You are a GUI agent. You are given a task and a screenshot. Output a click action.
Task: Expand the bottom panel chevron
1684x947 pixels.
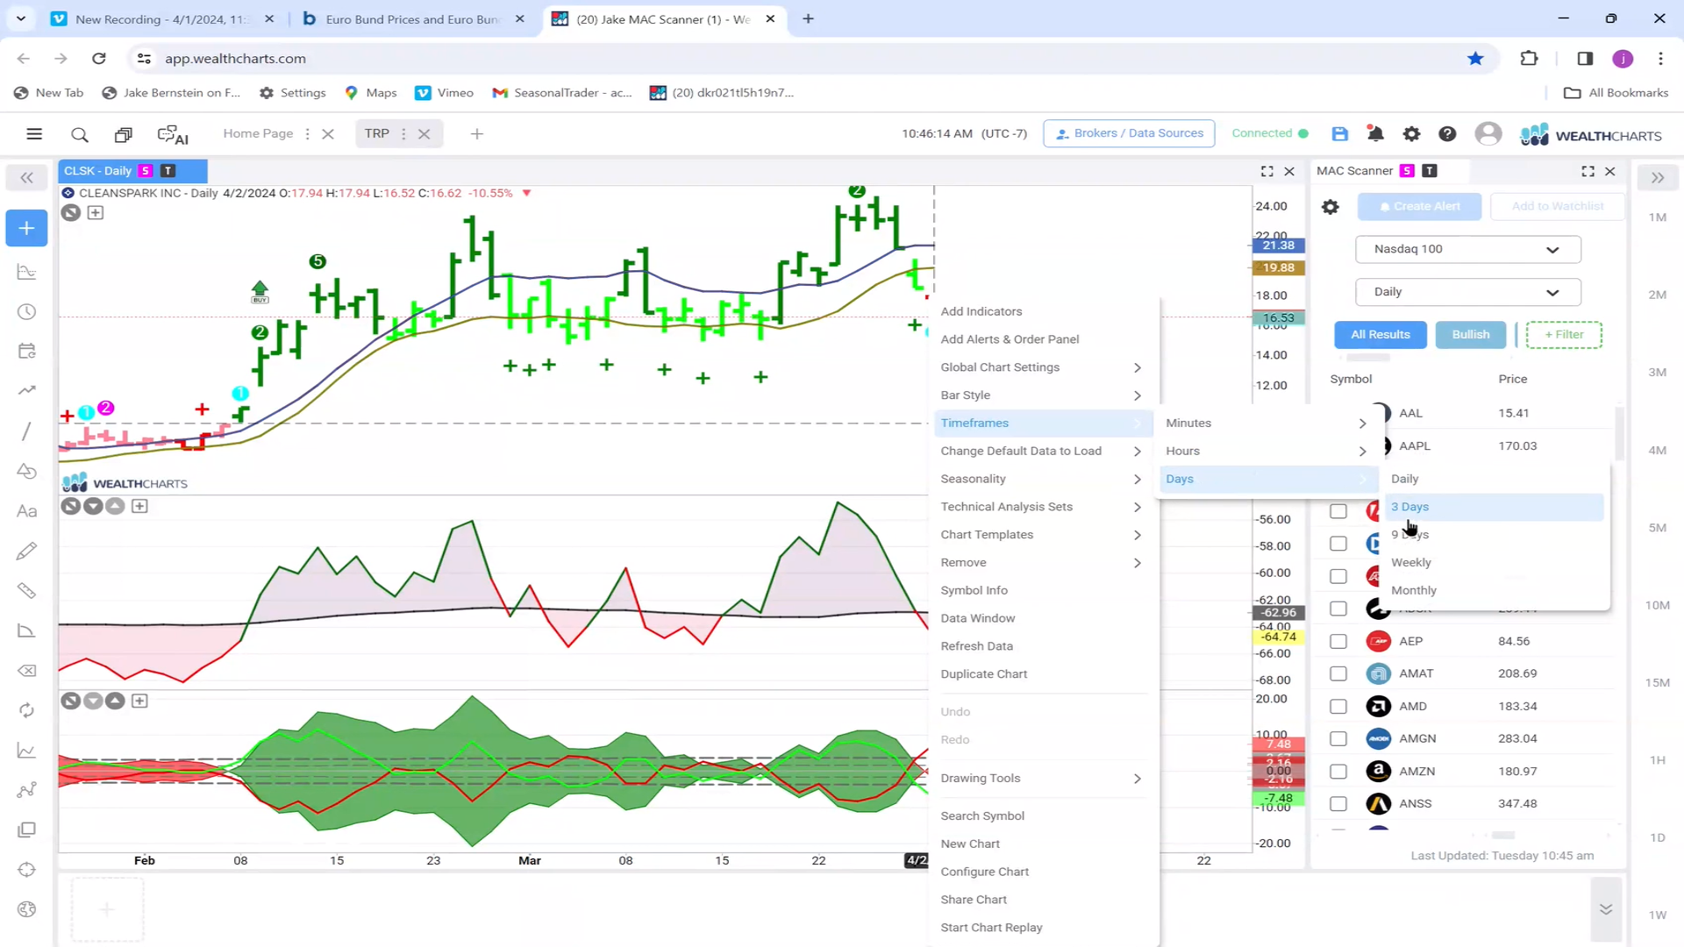coord(1605,909)
